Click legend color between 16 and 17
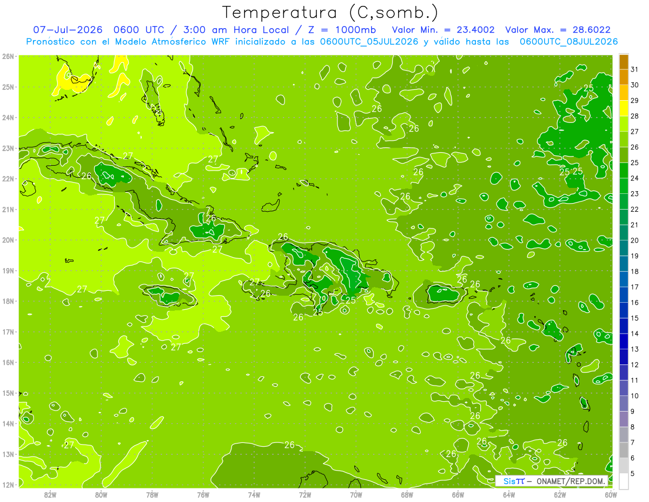This screenshot has height=502, width=649. (624, 295)
